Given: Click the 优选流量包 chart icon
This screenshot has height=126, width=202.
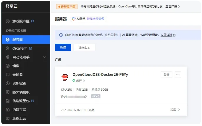Looking at the screenshot, I should 8,101.
